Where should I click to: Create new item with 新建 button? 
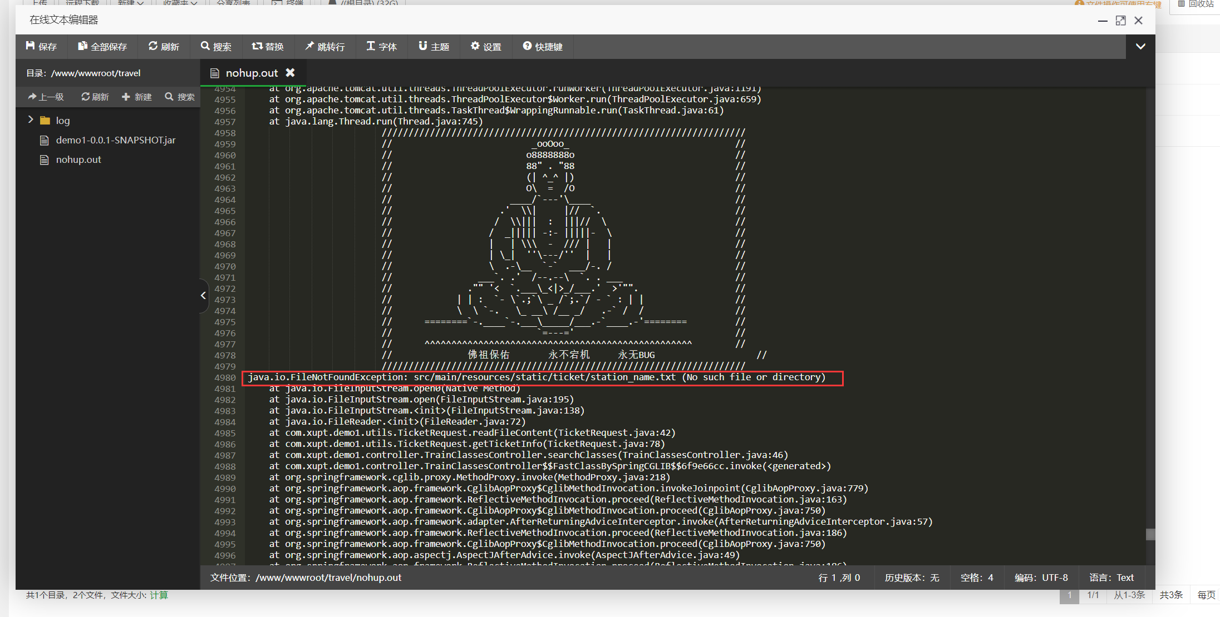pyautogui.click(x=137, y=97)
